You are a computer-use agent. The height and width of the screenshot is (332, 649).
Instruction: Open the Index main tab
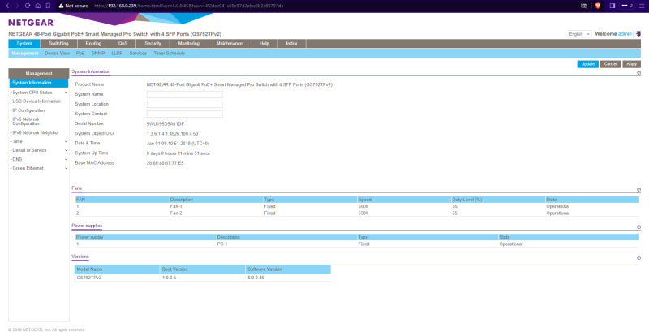coord(292,44)
